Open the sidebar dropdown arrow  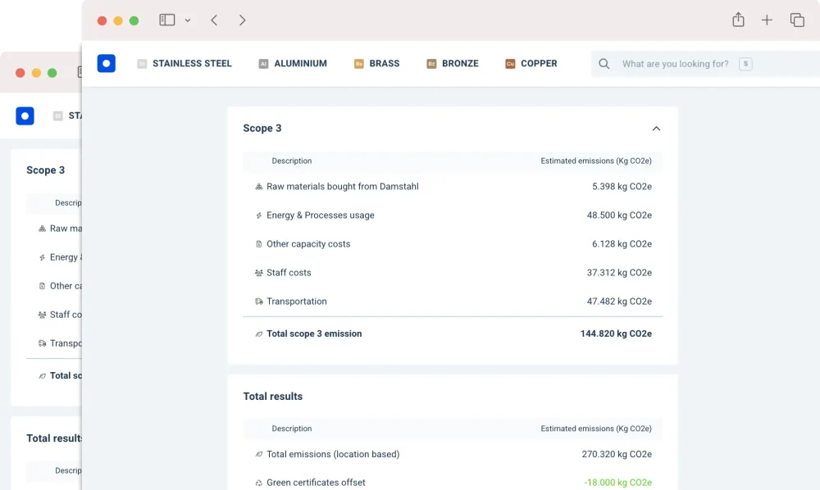pyautogui.click(x=188, y=20)
